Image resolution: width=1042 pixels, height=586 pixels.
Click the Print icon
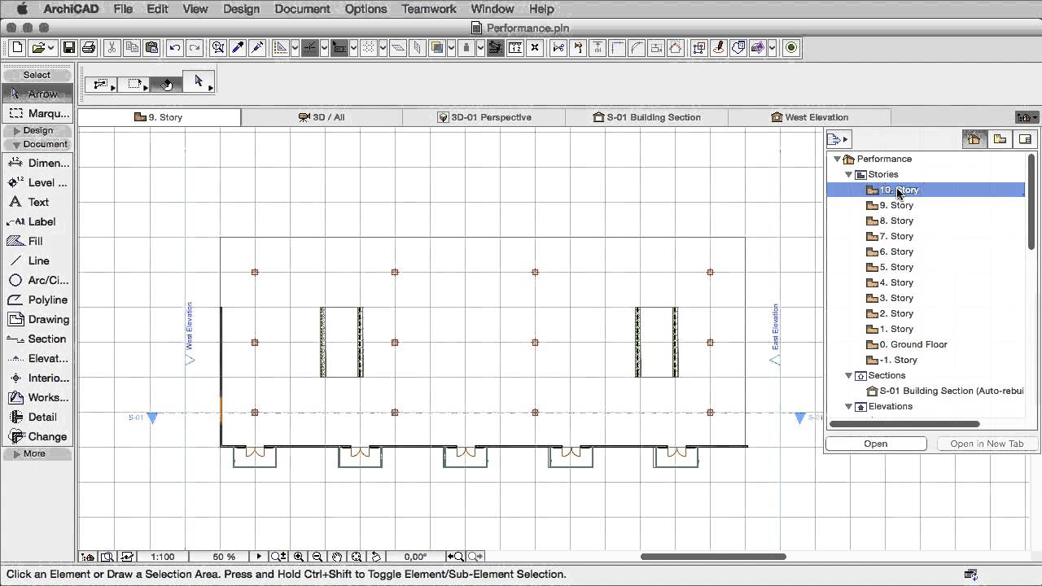point(89,48)
